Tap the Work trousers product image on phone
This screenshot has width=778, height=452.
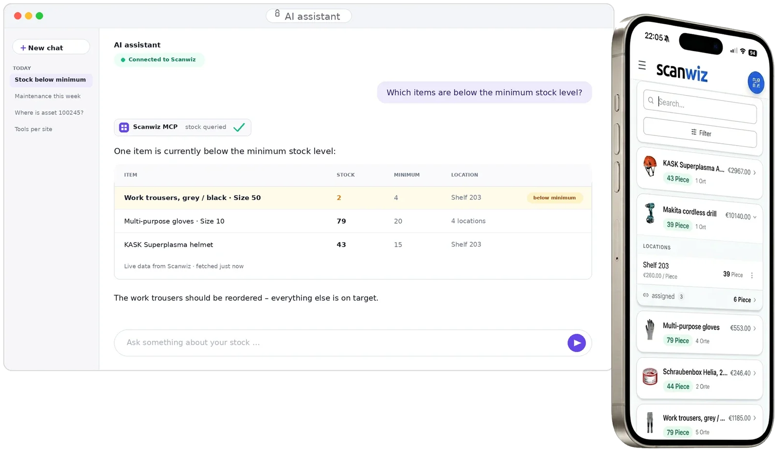pyautogui.click(x=650, y=422)
